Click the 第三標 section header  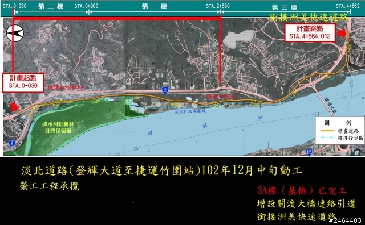(x=284, y=7)
